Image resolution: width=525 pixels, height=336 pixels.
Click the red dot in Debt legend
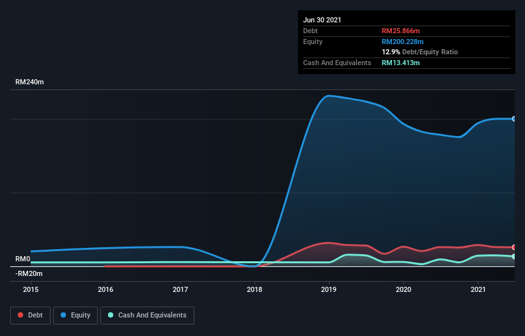pos(20,315)
